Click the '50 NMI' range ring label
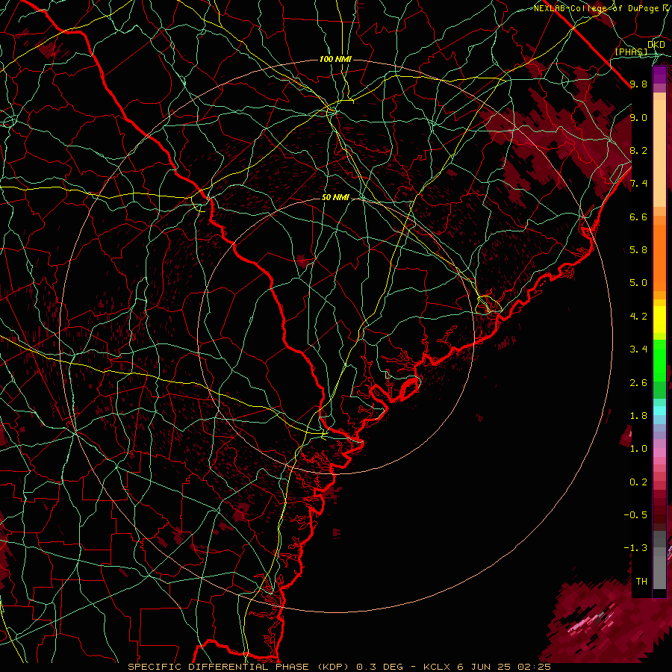The width and height of the screenshot is (672, 672). coord(335,197)
